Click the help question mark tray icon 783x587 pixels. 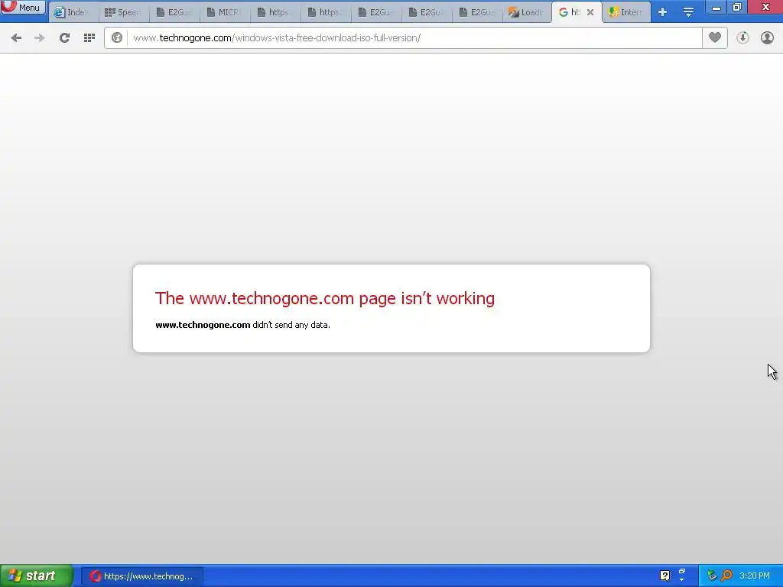point(664,576)
